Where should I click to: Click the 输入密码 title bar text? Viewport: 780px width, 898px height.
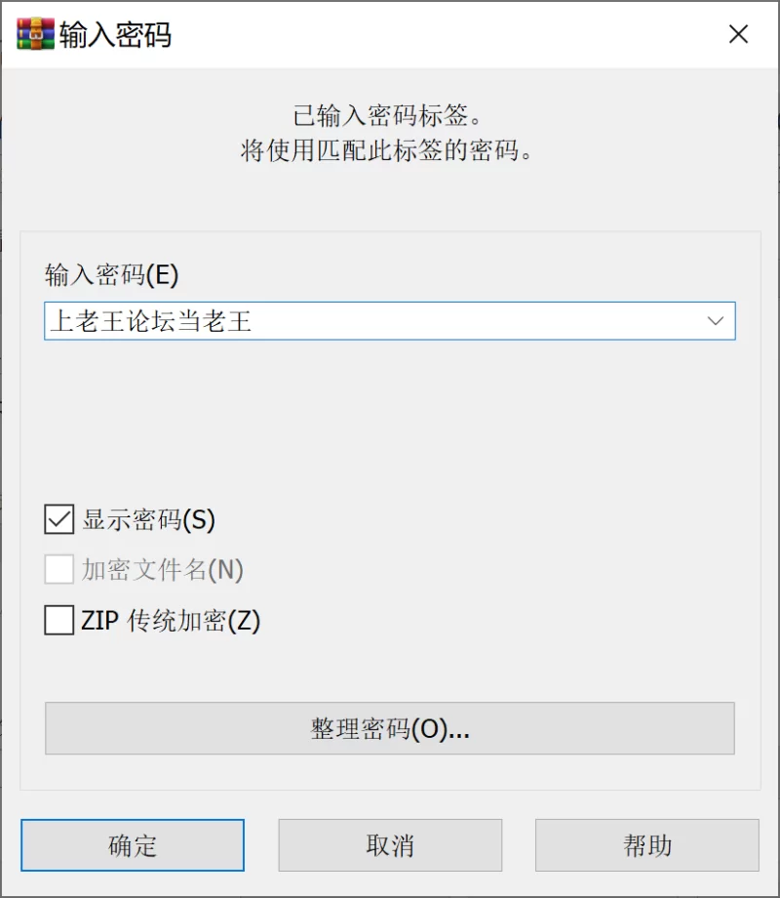tap(115, 35)
